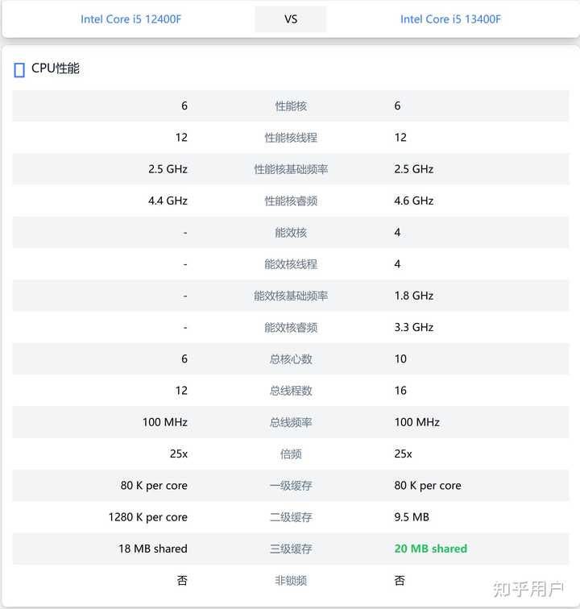This screenshot has width=580, height=609.
Task: Click the green 20 MB shared value
Action: tap(431, 549)
